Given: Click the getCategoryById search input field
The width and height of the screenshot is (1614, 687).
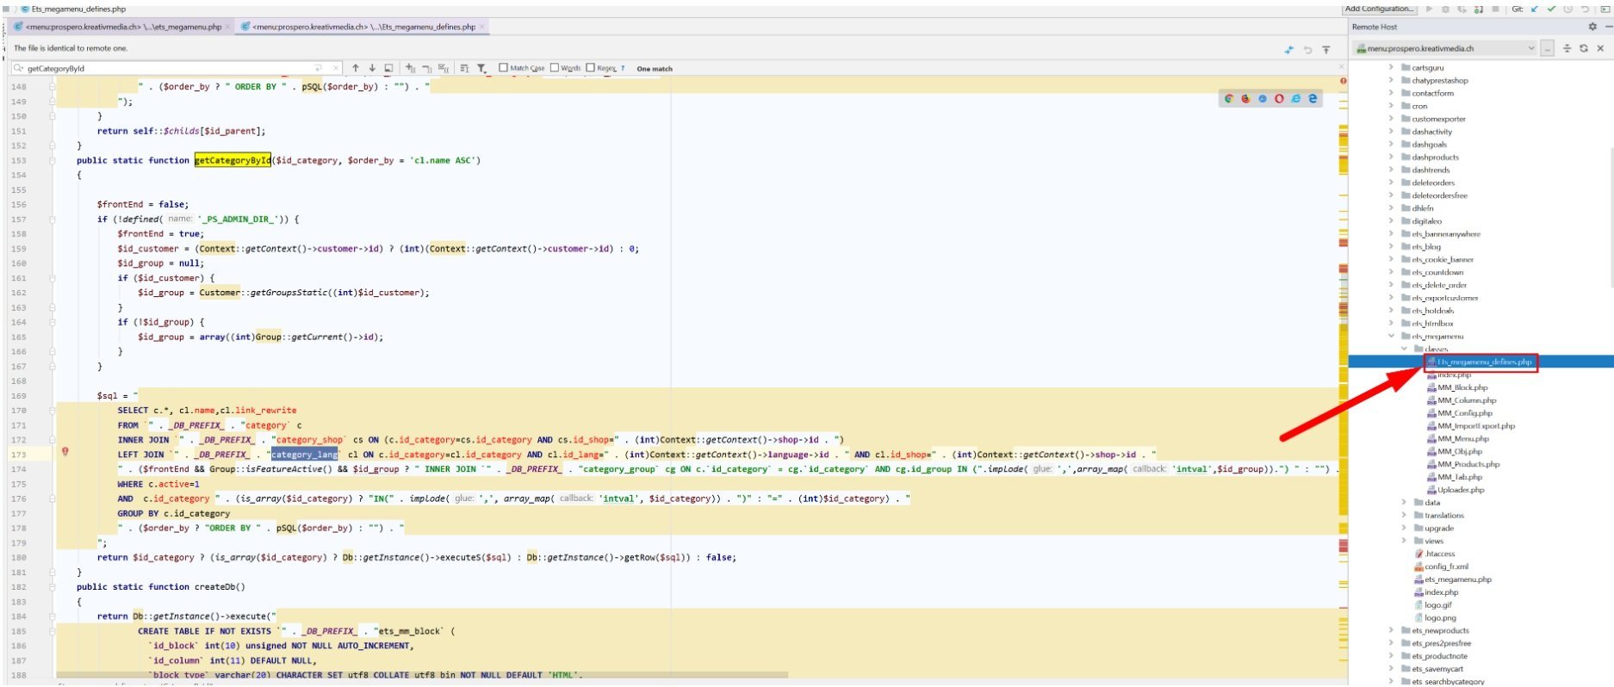Looking at the screenshot, I should pos(172,68).
